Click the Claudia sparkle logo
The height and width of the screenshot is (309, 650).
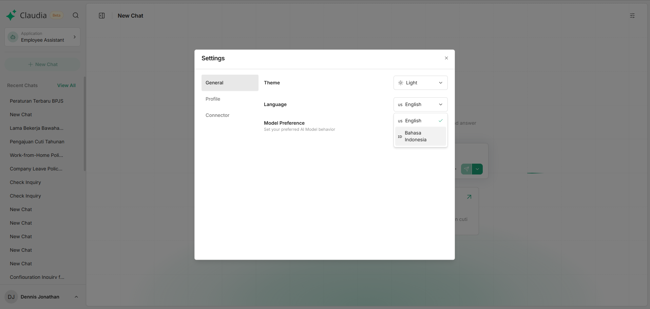point(11,15)
